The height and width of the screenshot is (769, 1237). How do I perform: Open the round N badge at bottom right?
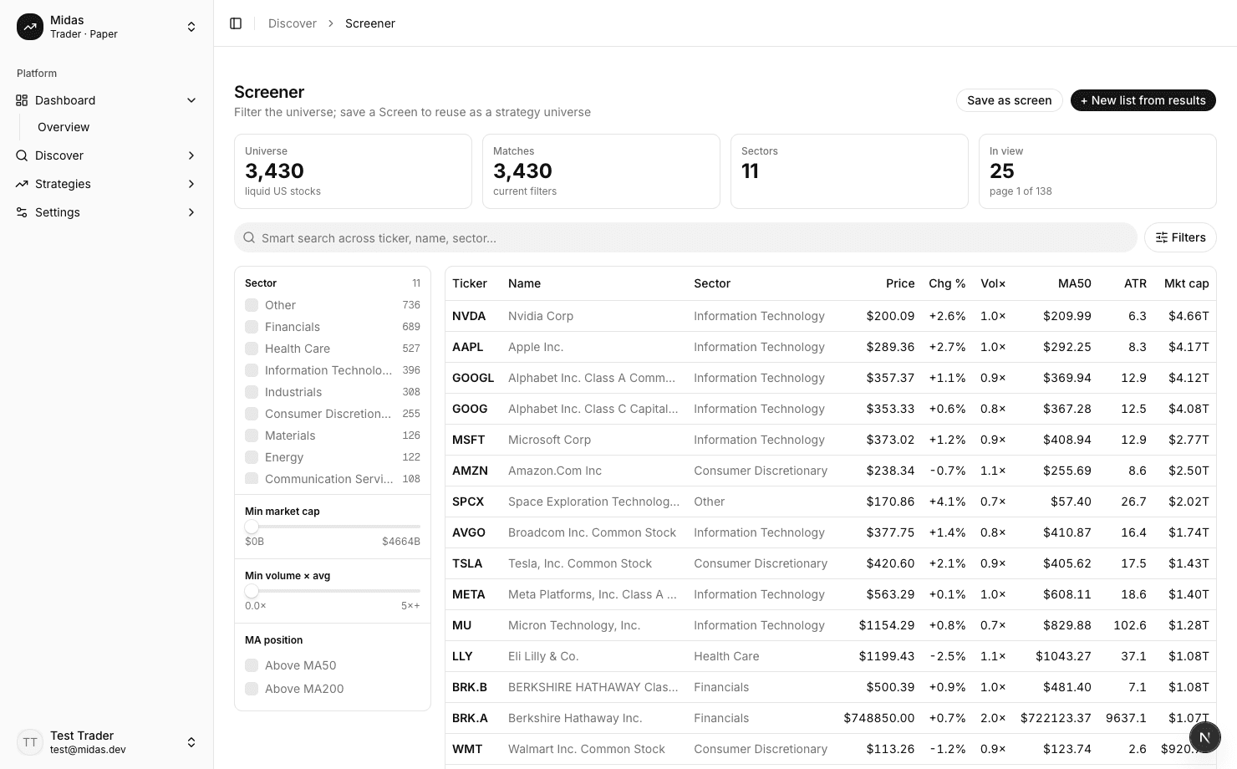(x=1204, y=737)
